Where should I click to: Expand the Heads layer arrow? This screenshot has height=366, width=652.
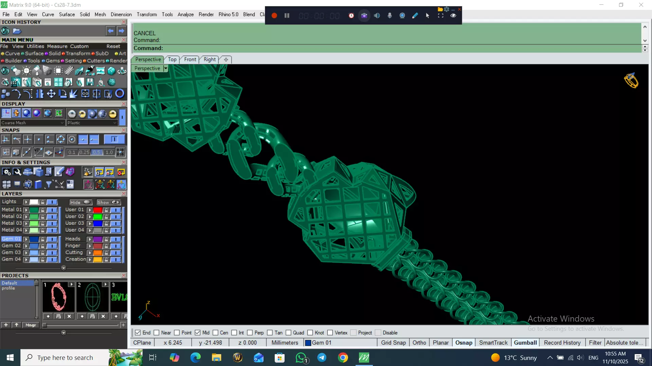90,239
